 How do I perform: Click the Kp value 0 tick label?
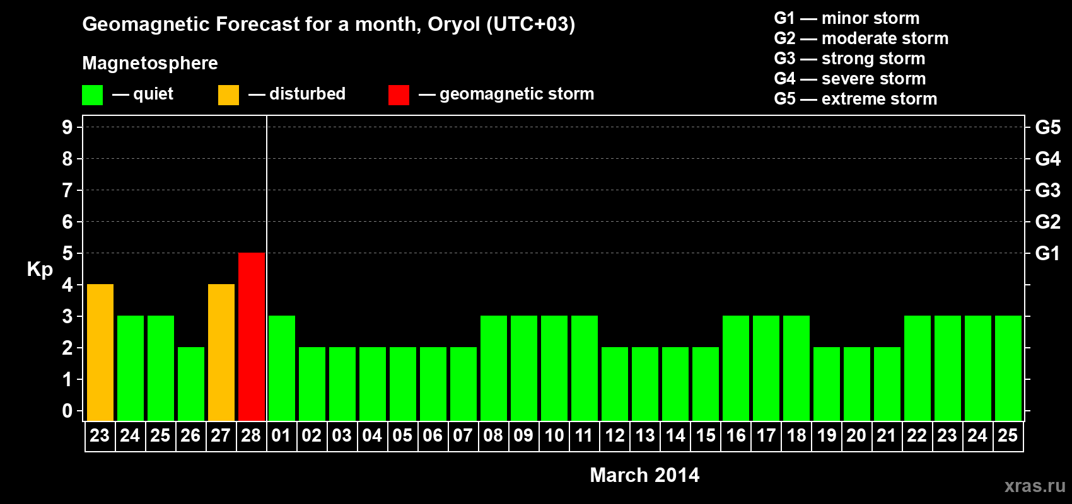tap(67, 411)
